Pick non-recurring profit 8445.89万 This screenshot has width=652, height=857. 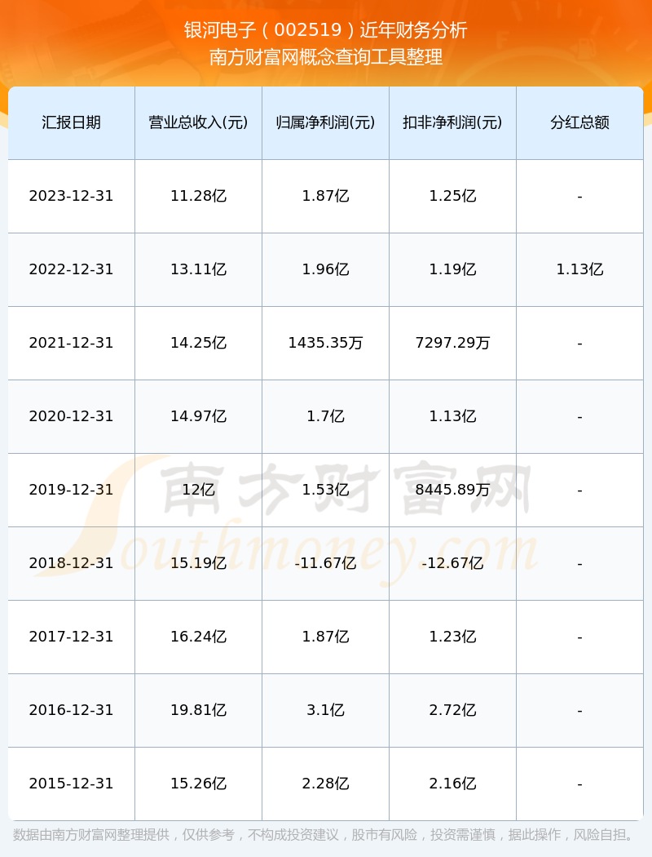pyautogui.click(x=453, y=490)
